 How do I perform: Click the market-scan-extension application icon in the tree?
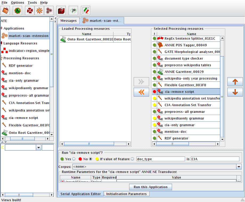pyautogui.click(x=5, y=36)
